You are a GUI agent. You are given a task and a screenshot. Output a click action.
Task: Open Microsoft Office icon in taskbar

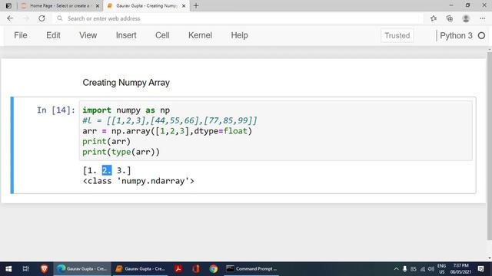(x=196, y=269)
